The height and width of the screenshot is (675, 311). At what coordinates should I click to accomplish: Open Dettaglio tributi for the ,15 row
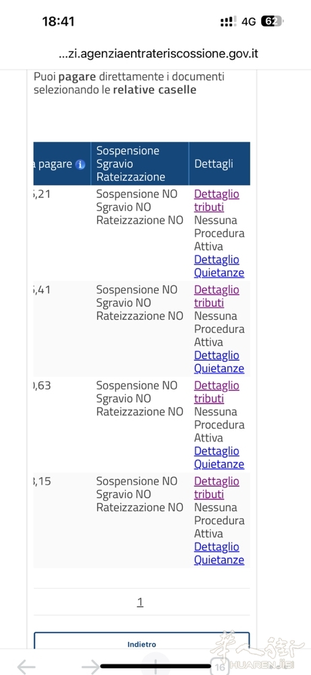coord(217,487)
